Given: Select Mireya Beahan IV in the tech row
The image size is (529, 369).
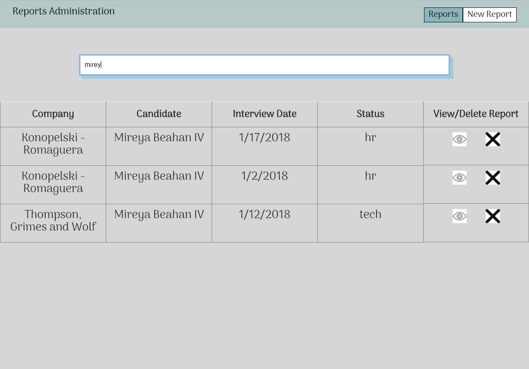Looking at the screenshot, I should coord(159,214).
